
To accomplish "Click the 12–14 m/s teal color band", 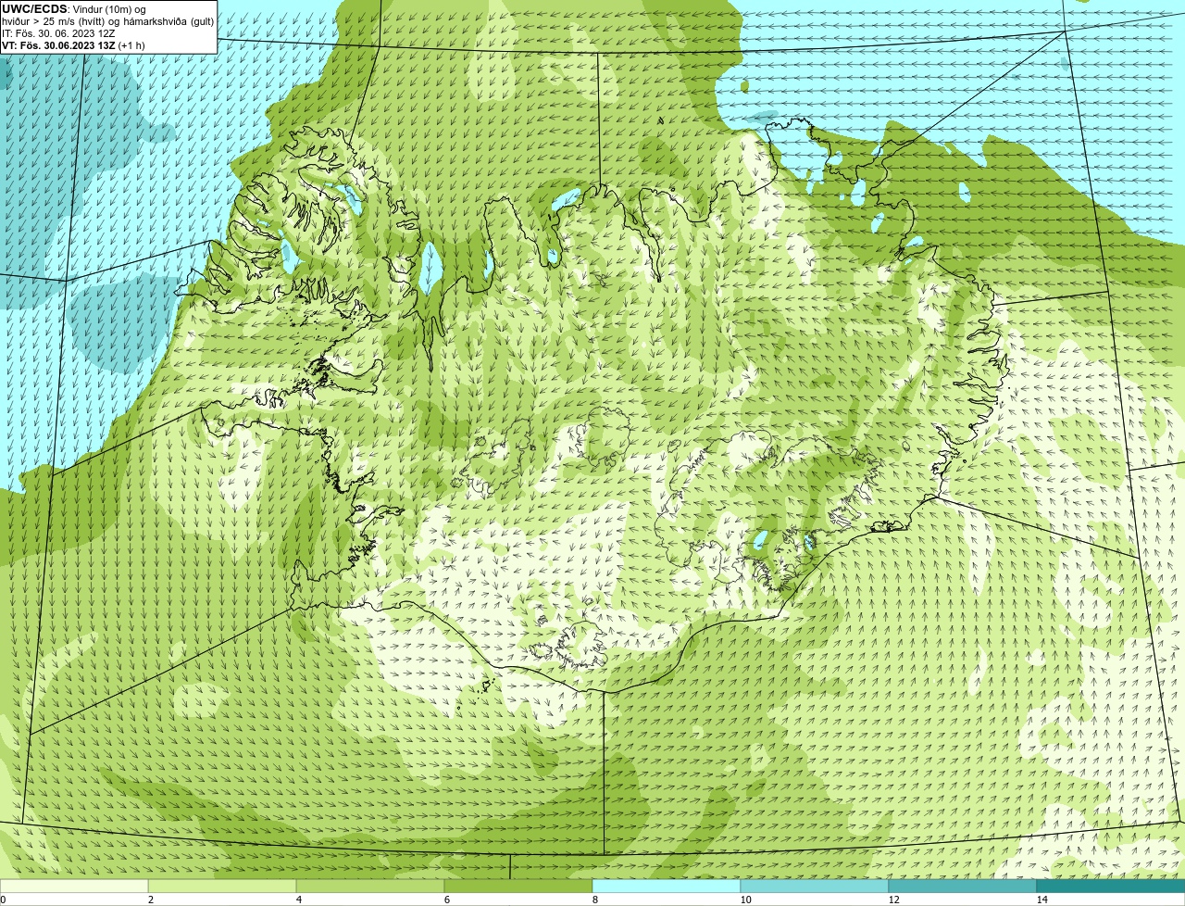I will 963,887.
